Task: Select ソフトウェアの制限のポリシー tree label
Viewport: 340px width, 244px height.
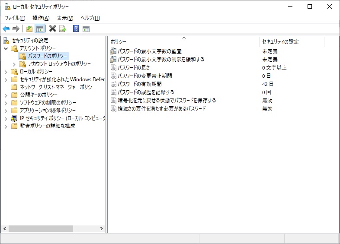Action: tap(48, 103)
